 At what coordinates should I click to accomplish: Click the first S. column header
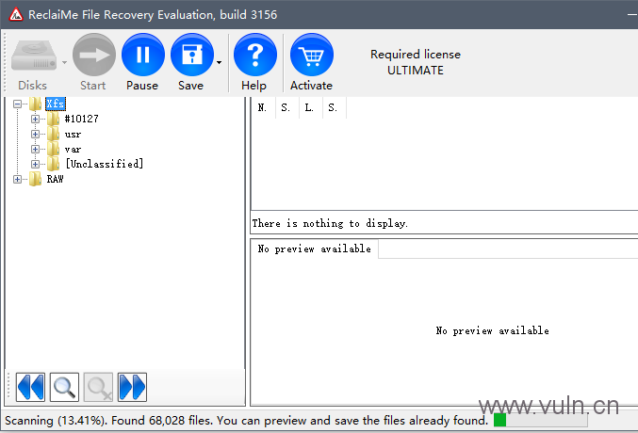tap(286, 107)
